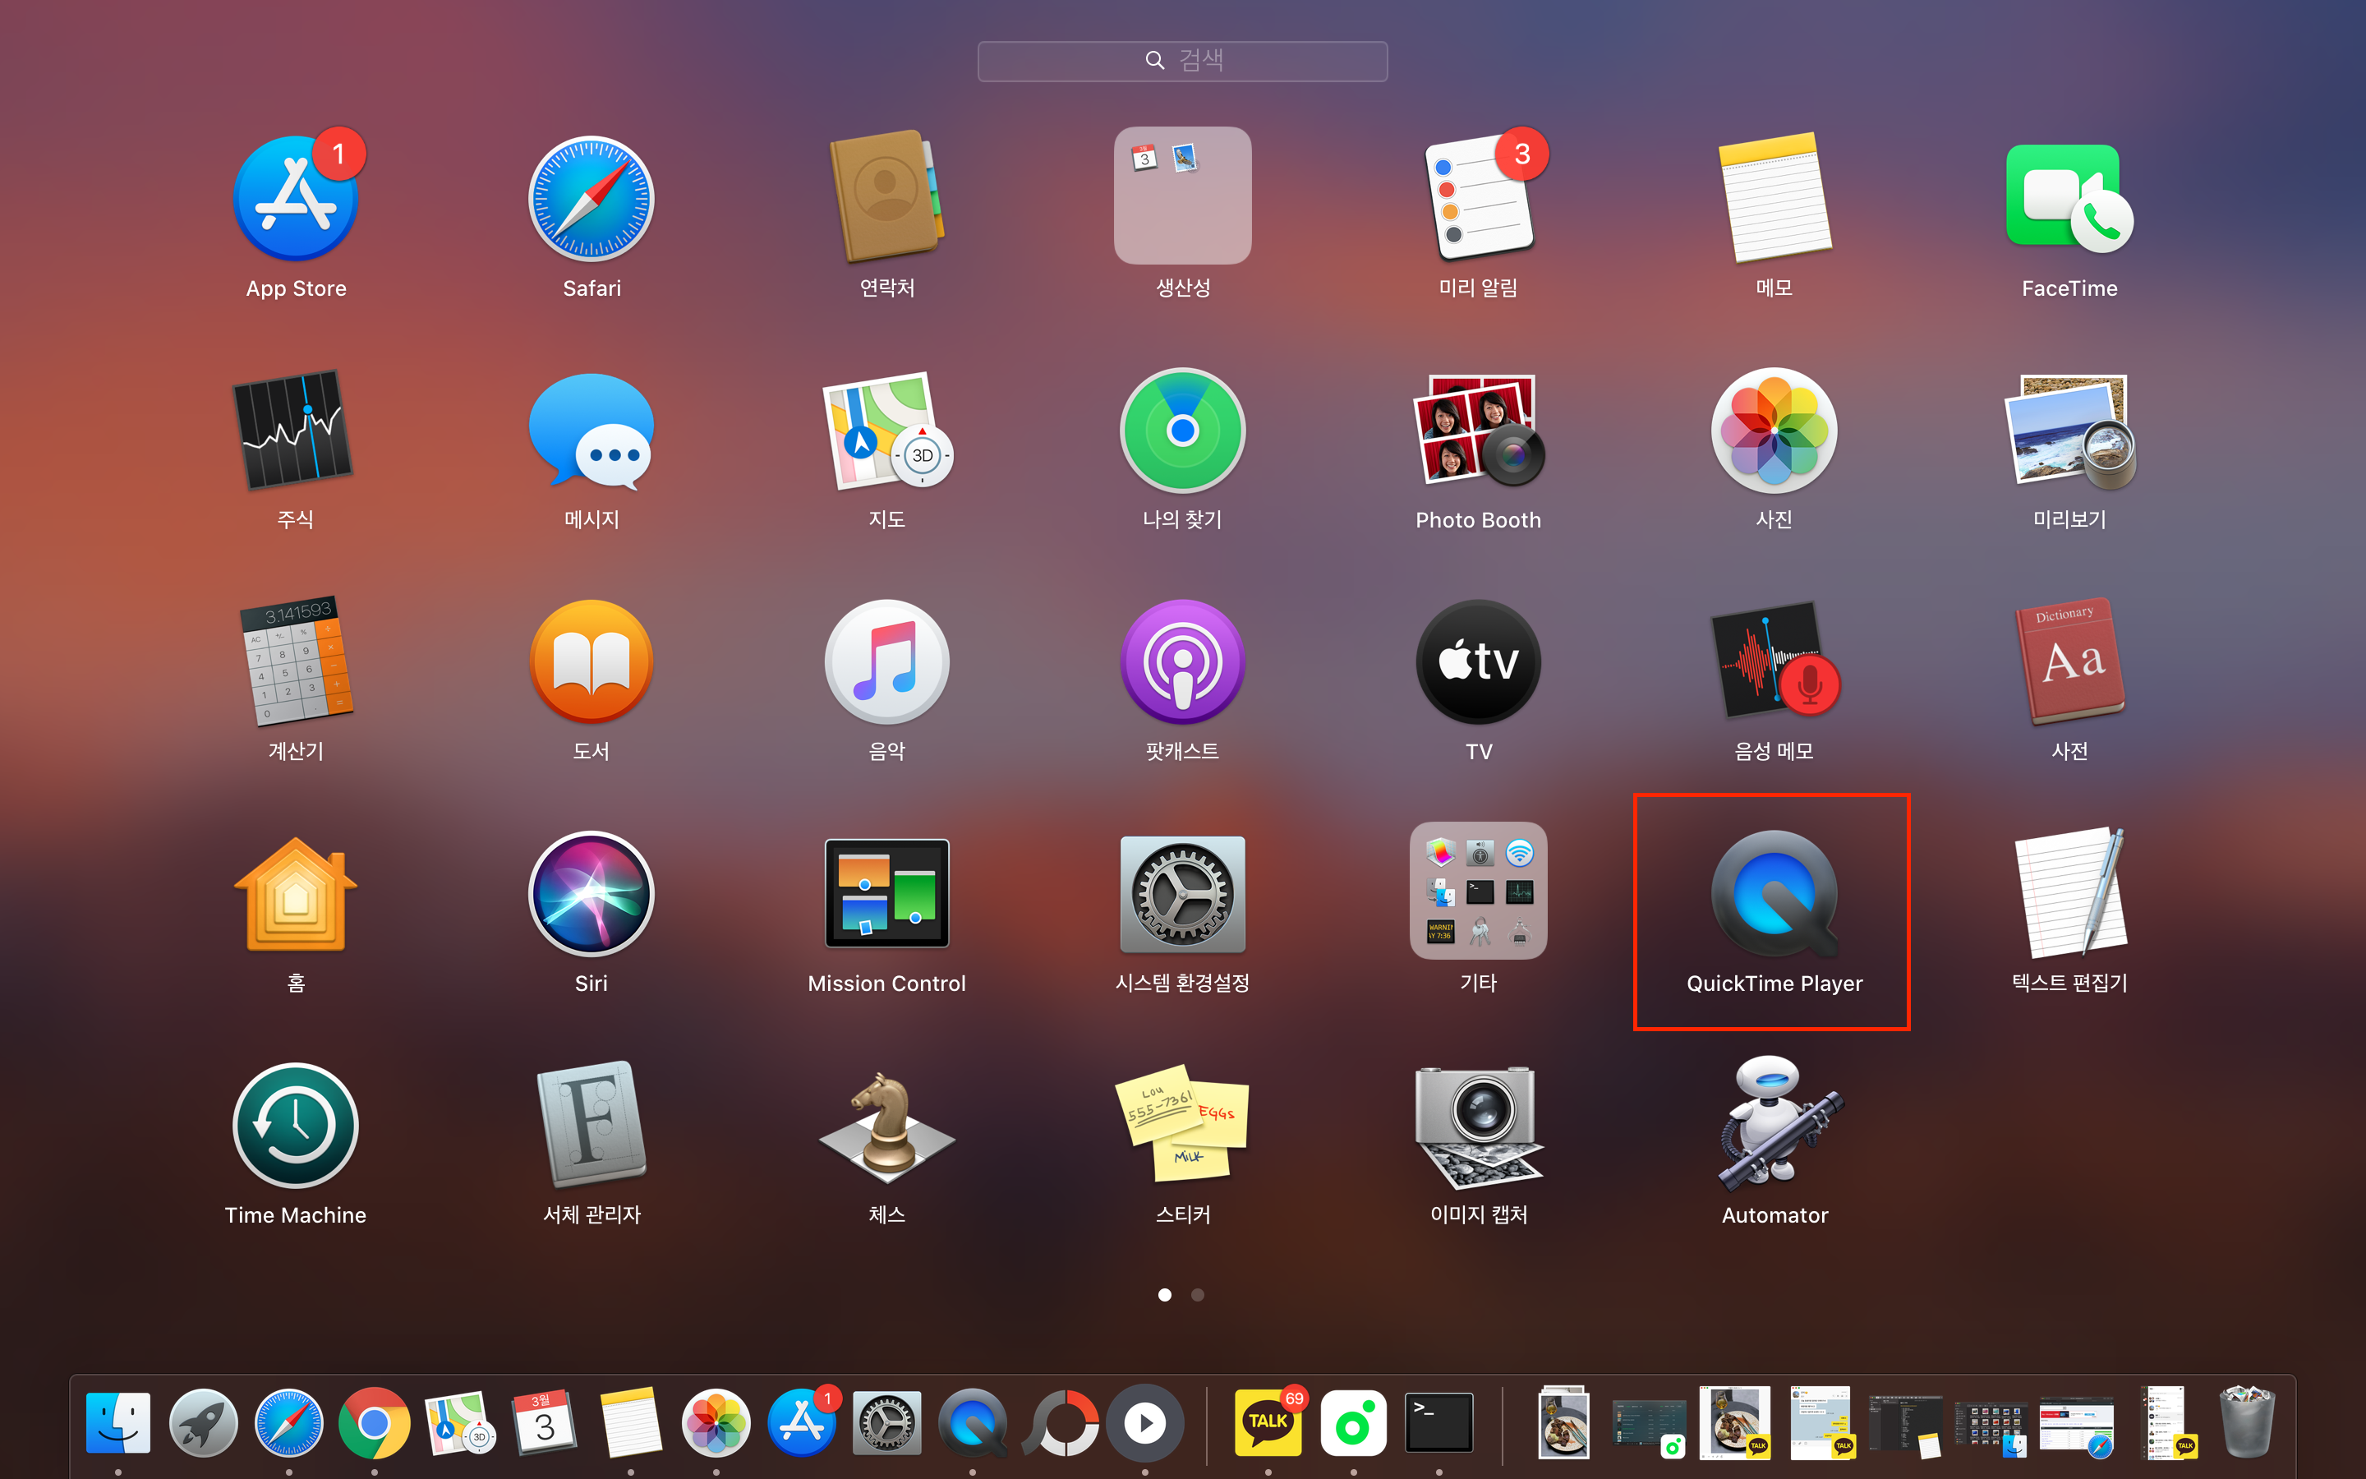
Task: Expand the 생산성 folder
Action: click(1182, 196)
